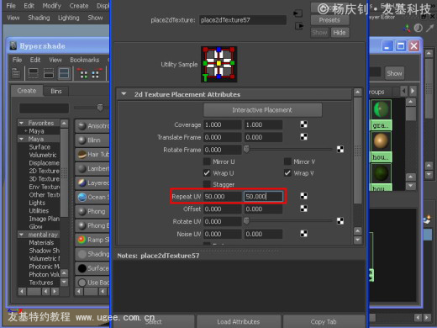
Task: Click the Rotate Frame checker map icon
Action: tap(340, 150)
